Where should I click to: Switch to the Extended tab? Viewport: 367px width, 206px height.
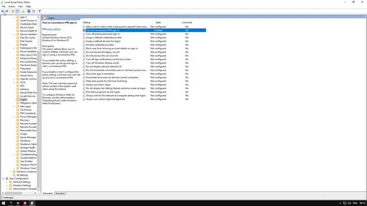(x=48, y=193)
